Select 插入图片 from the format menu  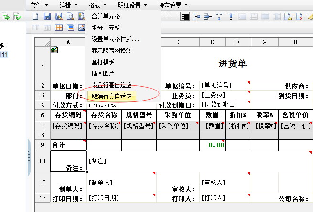[103, 73]
